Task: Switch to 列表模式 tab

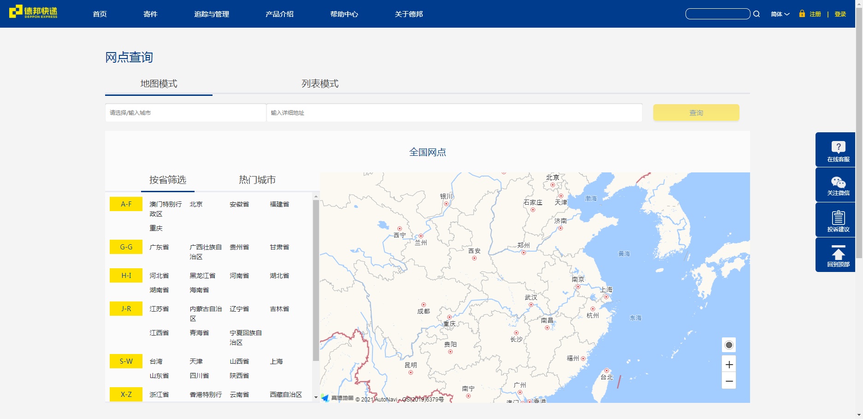Action: [320, 84]
